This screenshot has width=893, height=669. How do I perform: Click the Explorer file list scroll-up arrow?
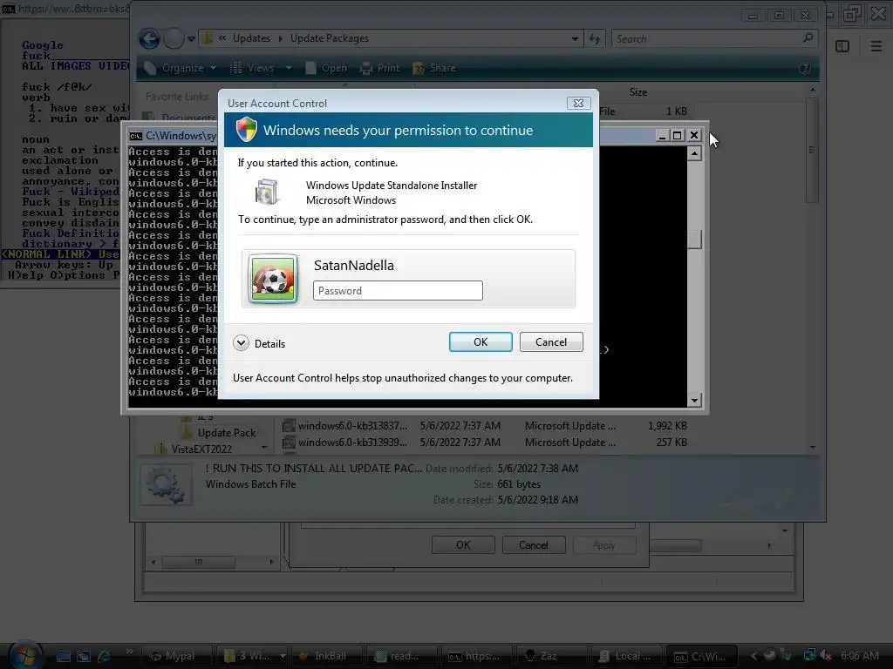point(813,90)
